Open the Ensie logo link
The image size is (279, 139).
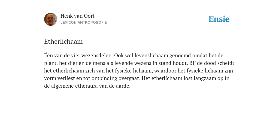(219, 19)
